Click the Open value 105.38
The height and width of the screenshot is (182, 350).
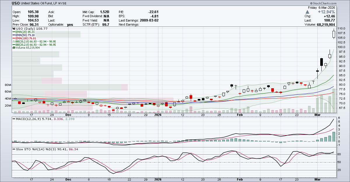33,12
